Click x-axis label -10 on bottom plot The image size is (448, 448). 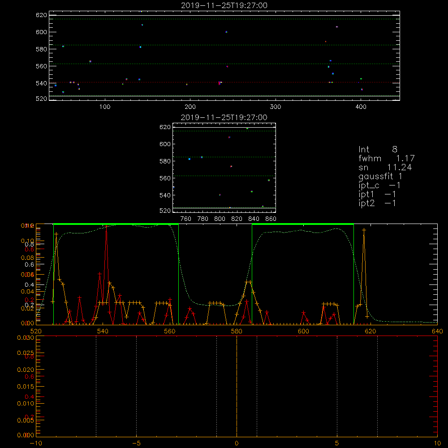coord(36,444)
